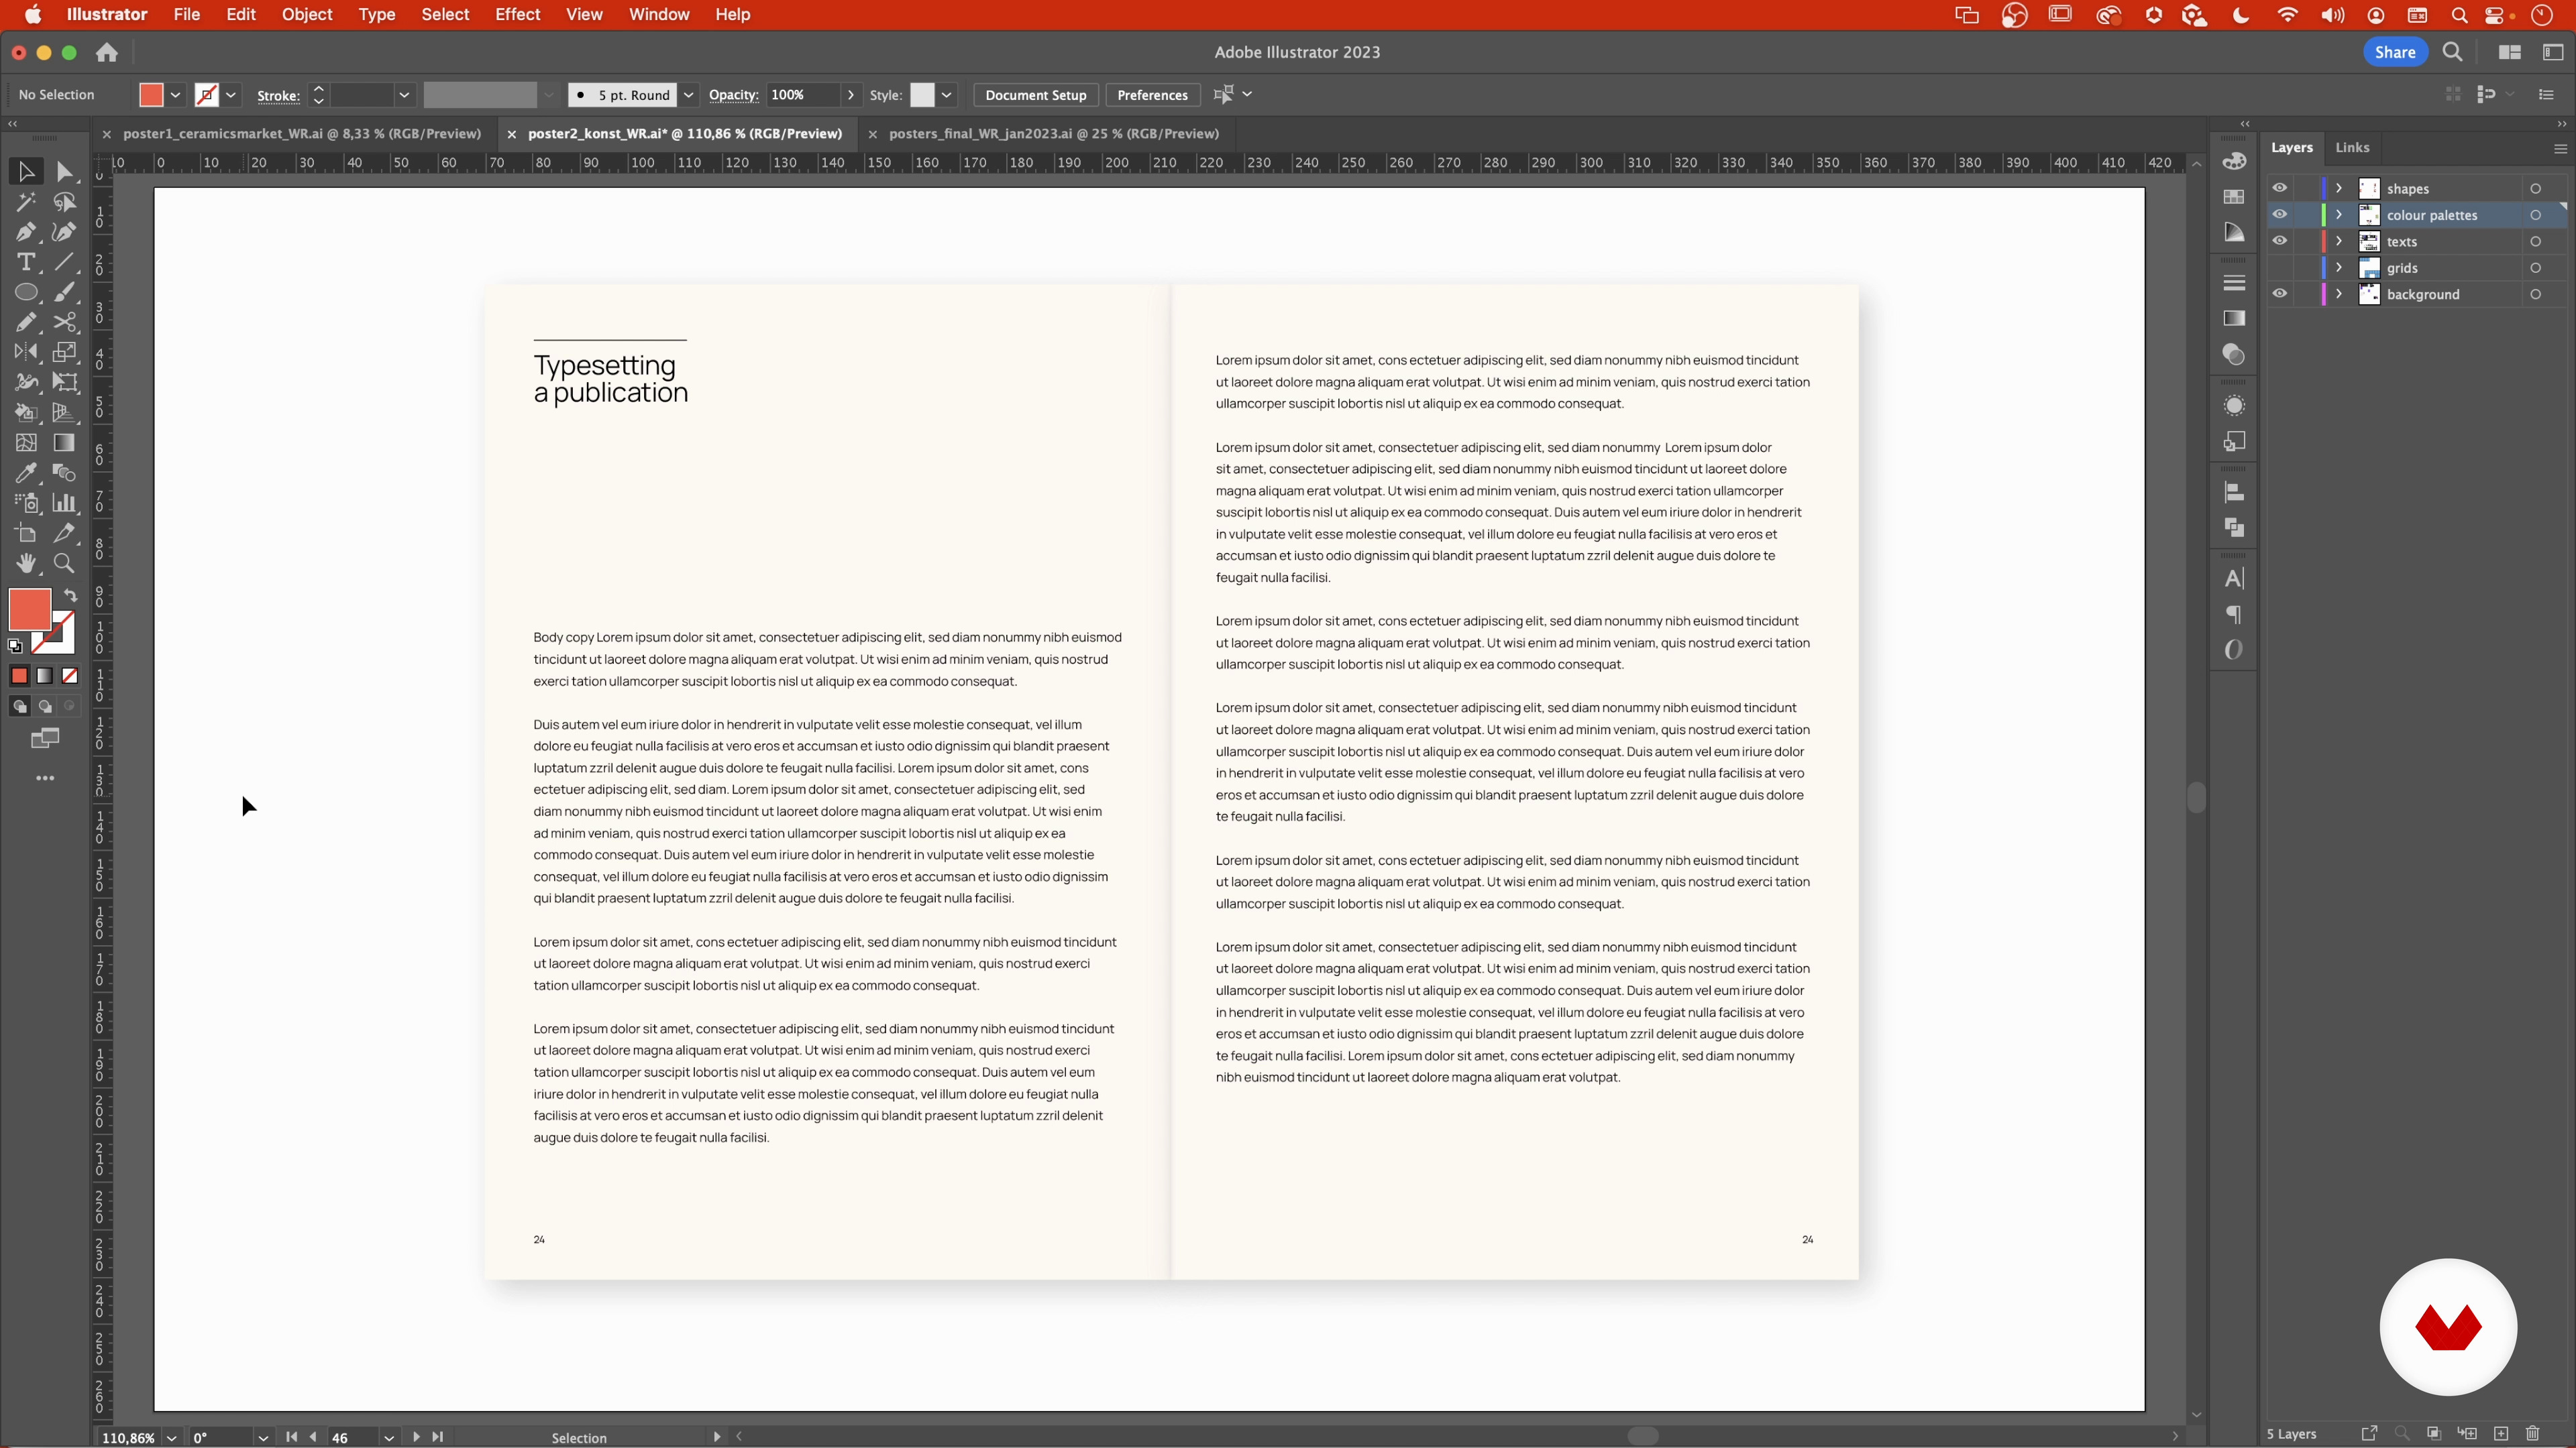Click the graphic Style swatch
This screenshot has width=2576, height=1448.
(922, 95)
